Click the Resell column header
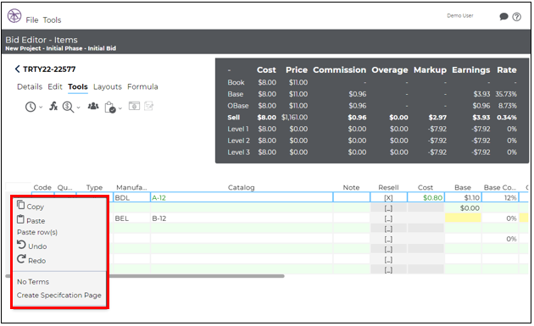This screenshot has width=534, height=326. 388,187
